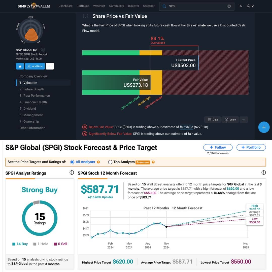Open the Dashboard nav item
Viewport: 272px width, 272px height.
click(x=65, y=6)
